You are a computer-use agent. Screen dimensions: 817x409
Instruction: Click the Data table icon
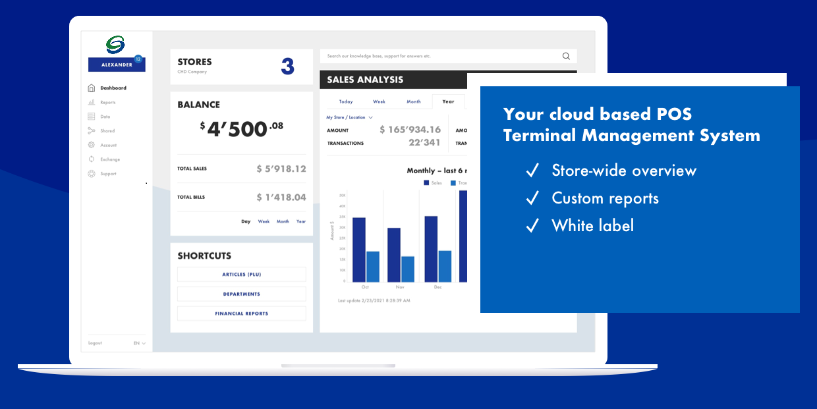point(92,117)
